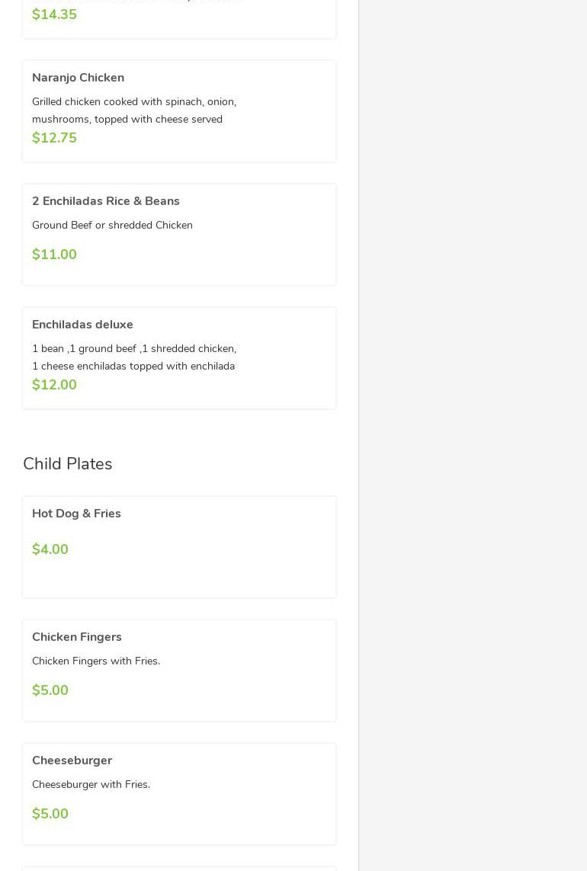Viewport: 587px width, 871px height.
Task: Open the Enchiladas deluxe item
Action: [x=82, y=325]
